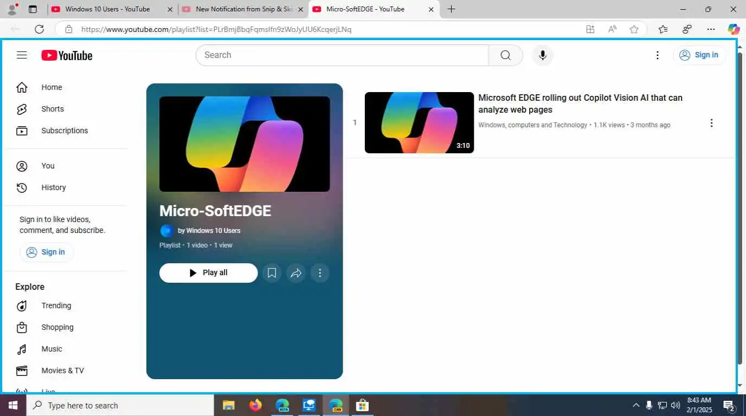Viewport: 746px width, 416px height.
Task: Click the volume speaker icon
Action: click(x=676, y=405)
